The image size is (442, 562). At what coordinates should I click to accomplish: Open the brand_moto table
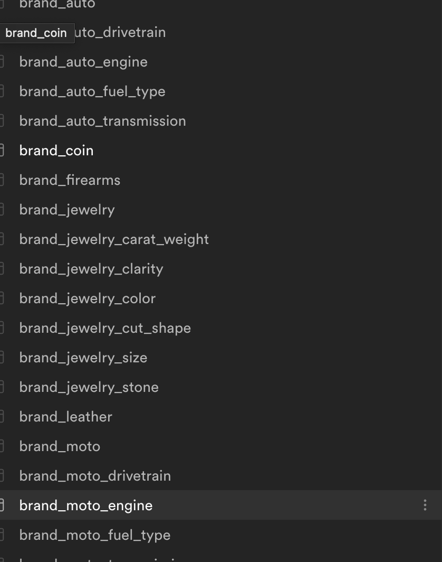coord(60,446)
